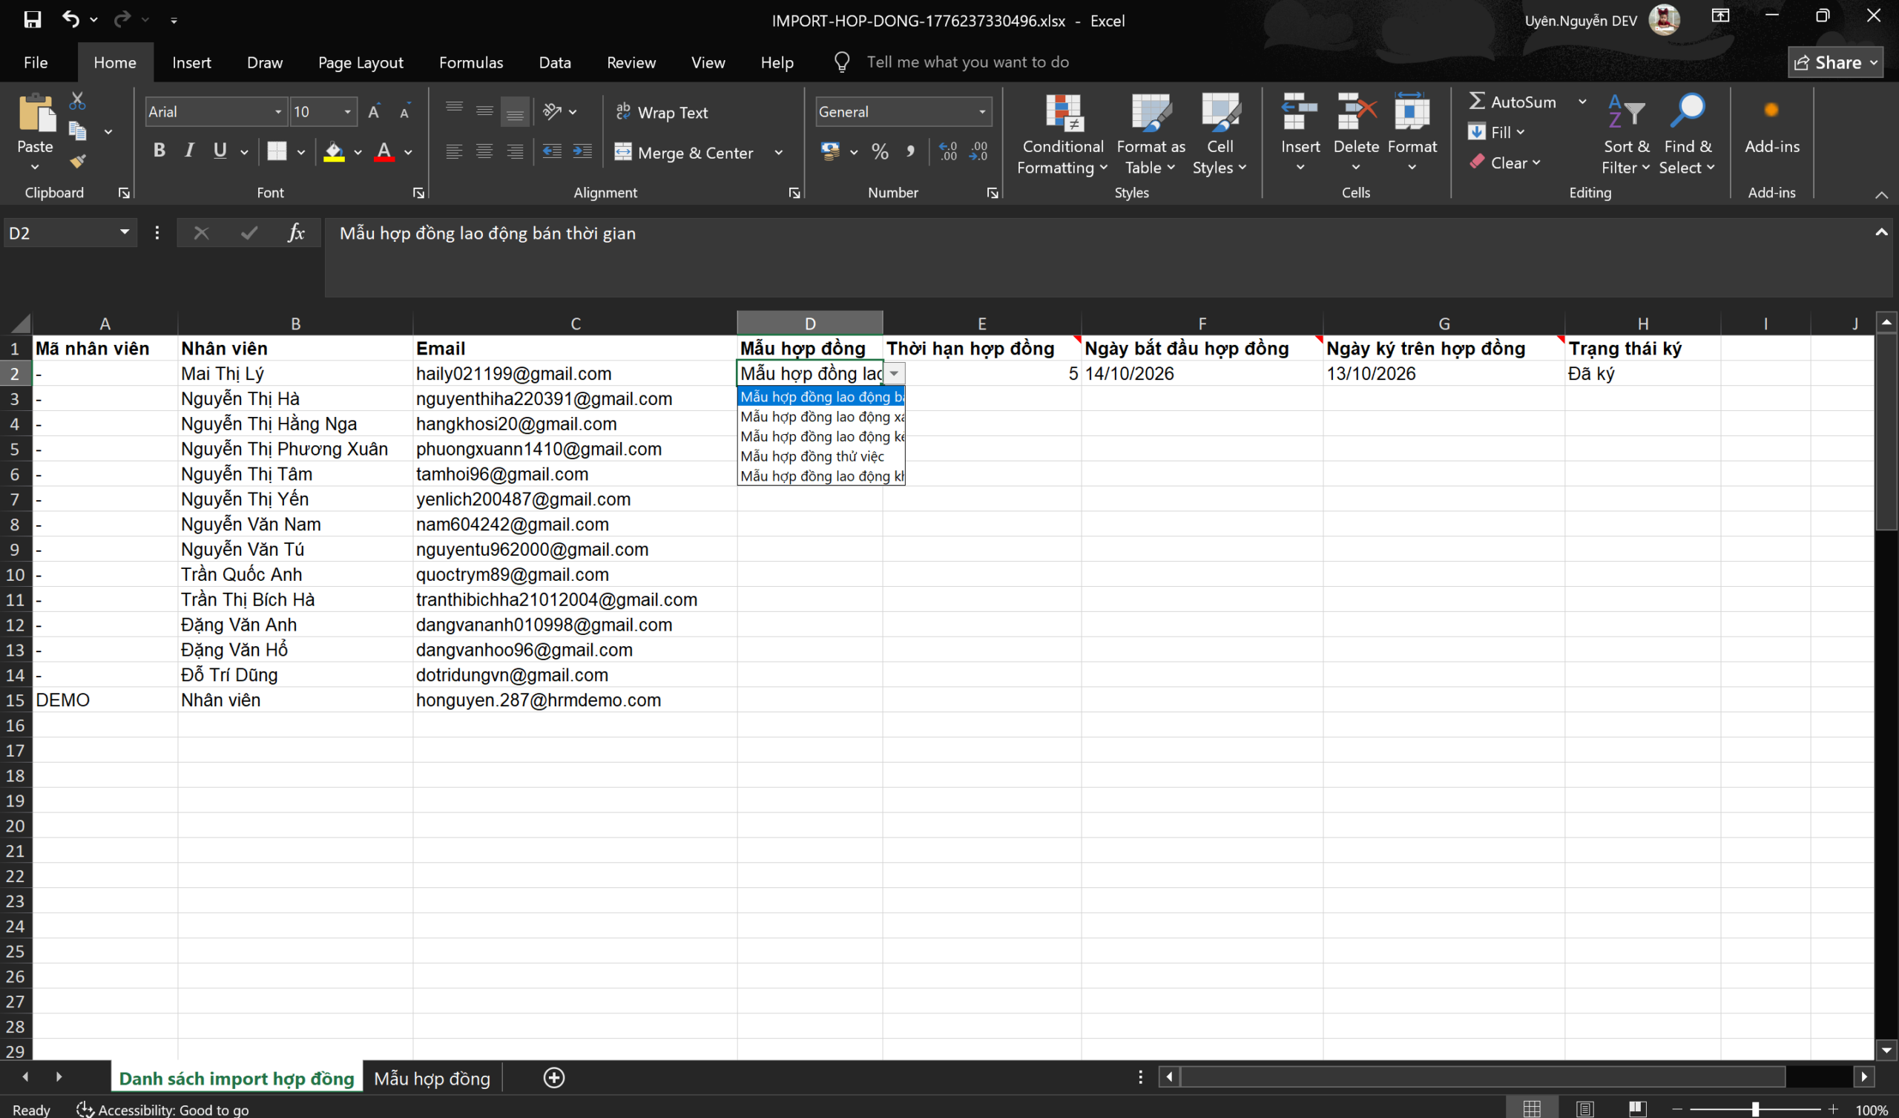Open the font name Arial dropdown
Viewport: 1899px width, 1118px height.
coord(278,112)
